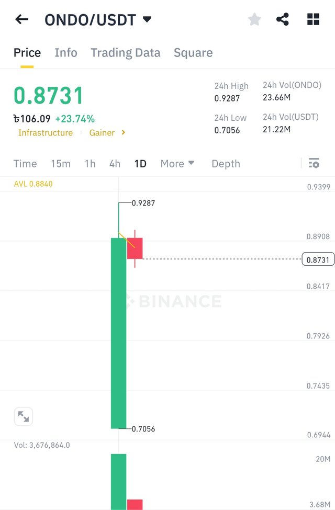335x510 pixels.
Task: Expand the ONDO/USDT pair selector arrow
Action: (x=147, y=19)
